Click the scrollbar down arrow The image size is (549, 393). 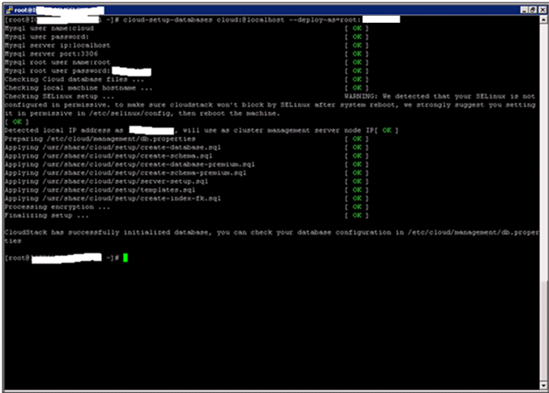(x=544, y=385)
